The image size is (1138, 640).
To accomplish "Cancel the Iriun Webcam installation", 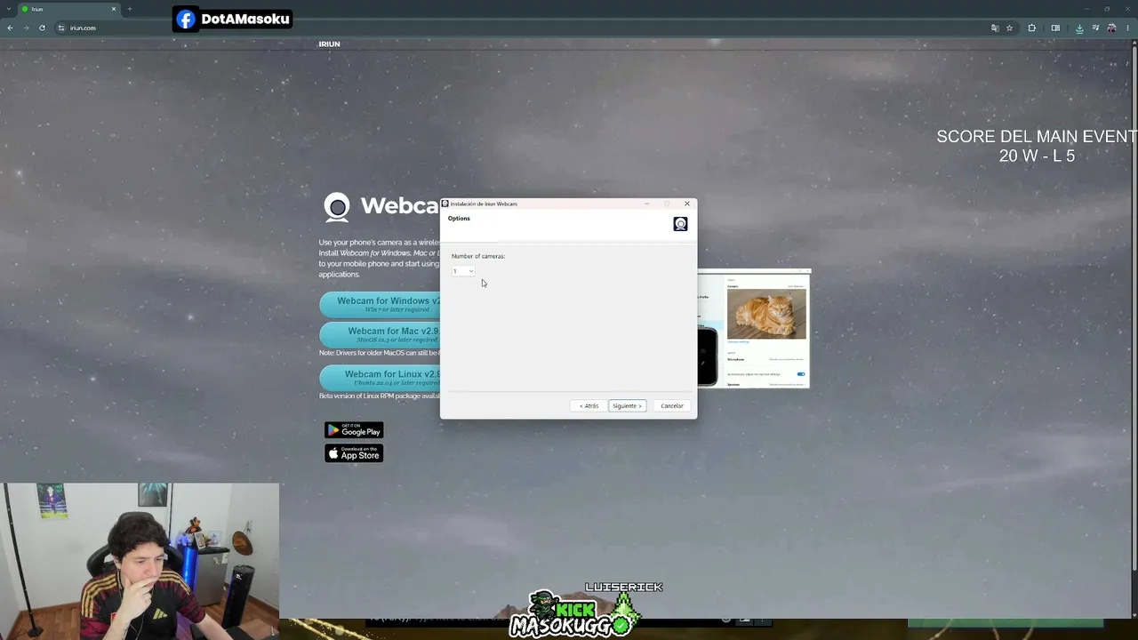I will (672, 406).
